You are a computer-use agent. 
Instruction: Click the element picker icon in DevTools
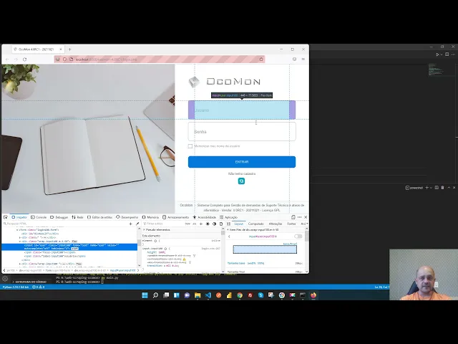click(x=6, y=217)
